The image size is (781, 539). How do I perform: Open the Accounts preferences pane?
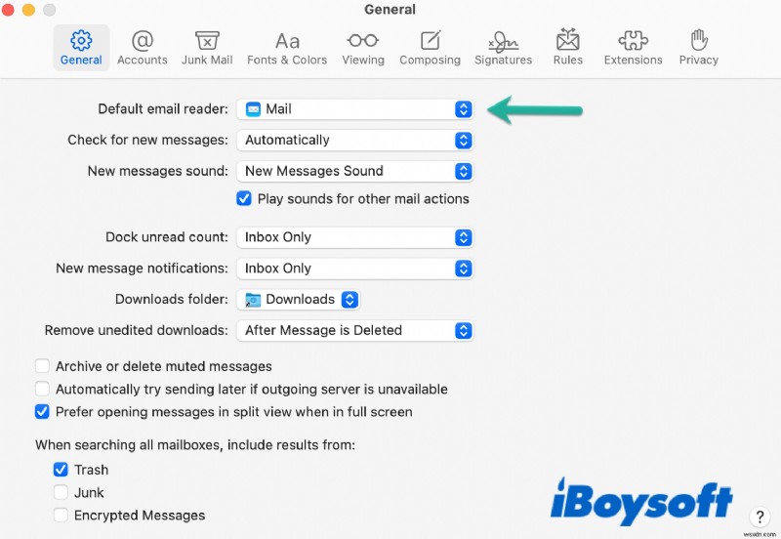(142, 48)
